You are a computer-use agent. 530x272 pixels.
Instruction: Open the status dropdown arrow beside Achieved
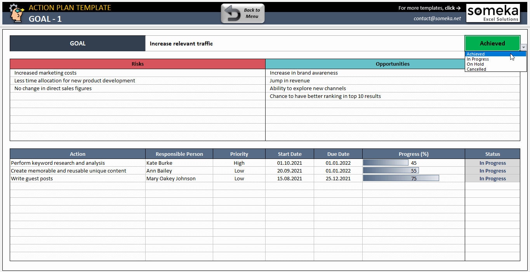(523, 47)
